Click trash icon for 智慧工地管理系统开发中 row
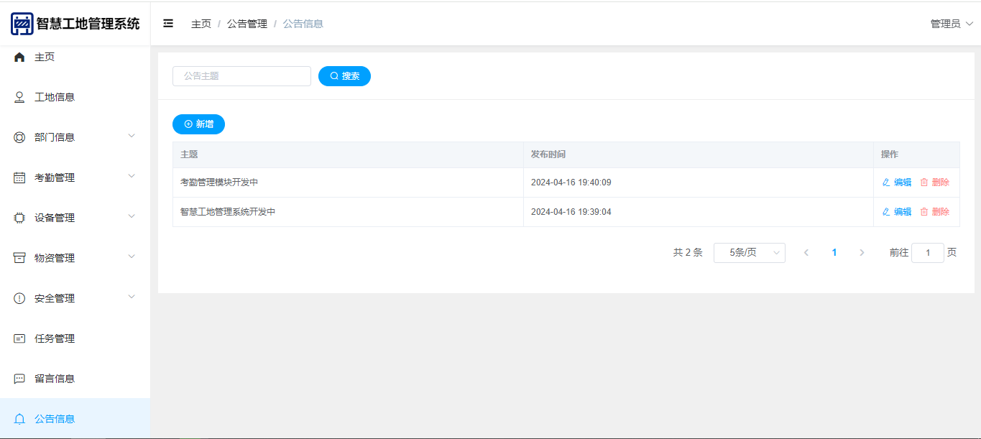981x439 pixels. click(924, 212)
